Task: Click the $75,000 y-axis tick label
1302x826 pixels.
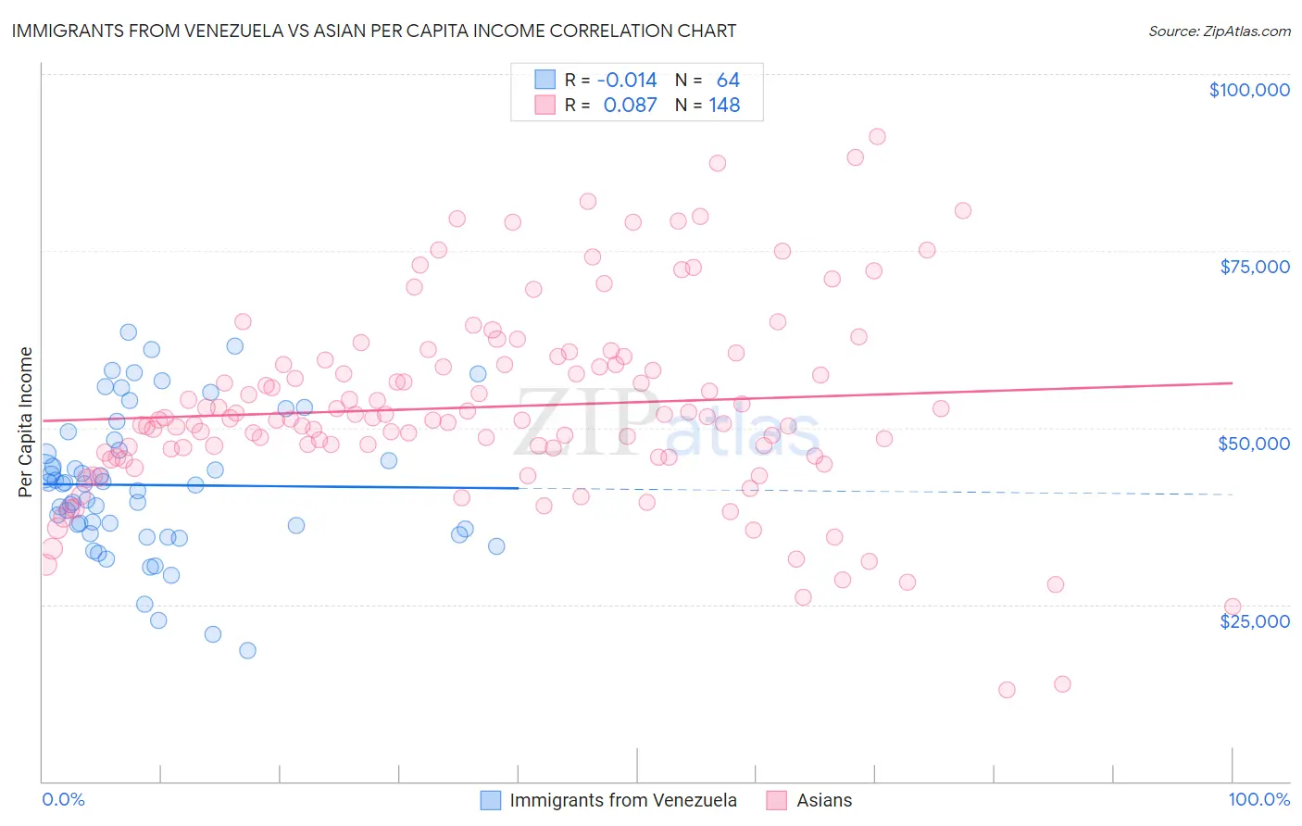Action: (1254, 267)
